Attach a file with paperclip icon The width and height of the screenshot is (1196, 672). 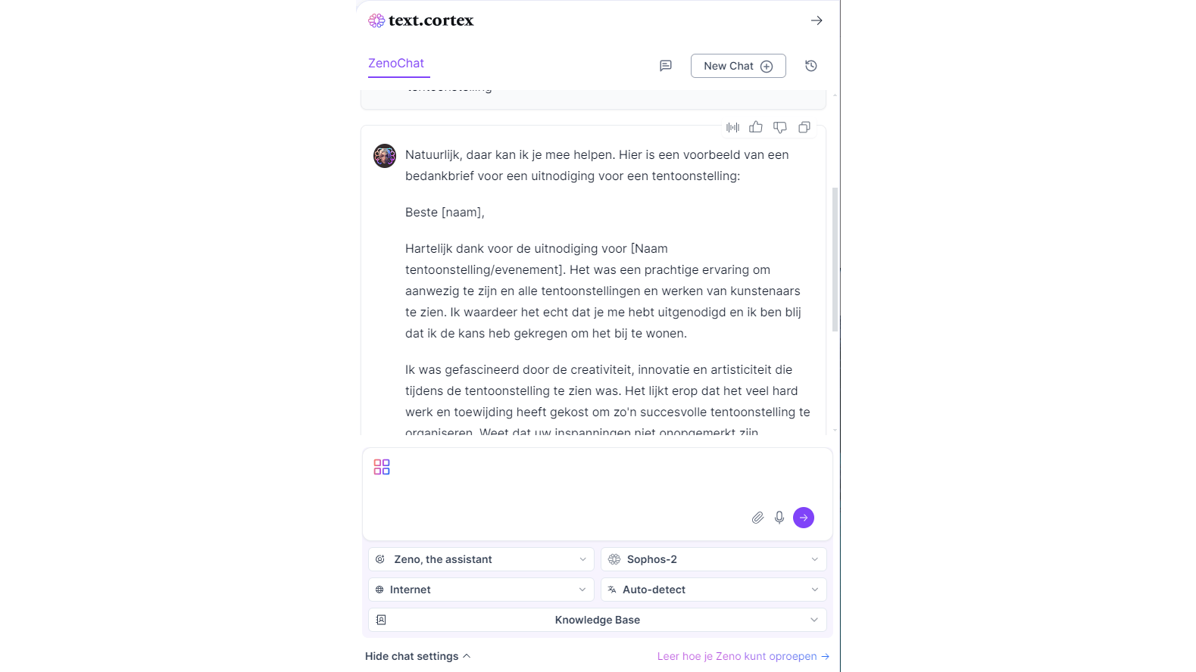point(757,518)
